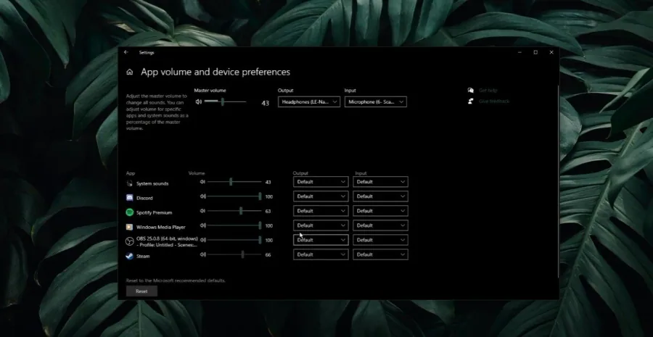Click the Settings window vertical scrollbar
Image resolution: width=653 pixels, height=337 pixels.
point(558,181)
